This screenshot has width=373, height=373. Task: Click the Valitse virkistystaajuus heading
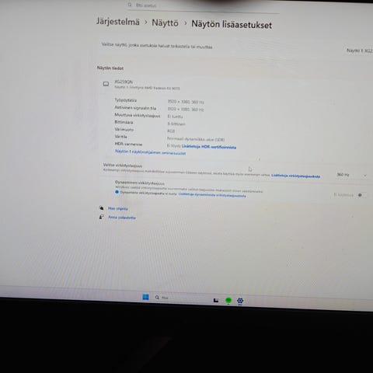[123, 166]
